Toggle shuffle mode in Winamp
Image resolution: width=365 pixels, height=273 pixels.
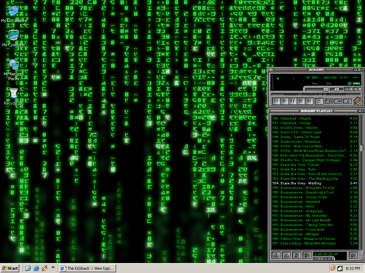(x=329, y=101)
